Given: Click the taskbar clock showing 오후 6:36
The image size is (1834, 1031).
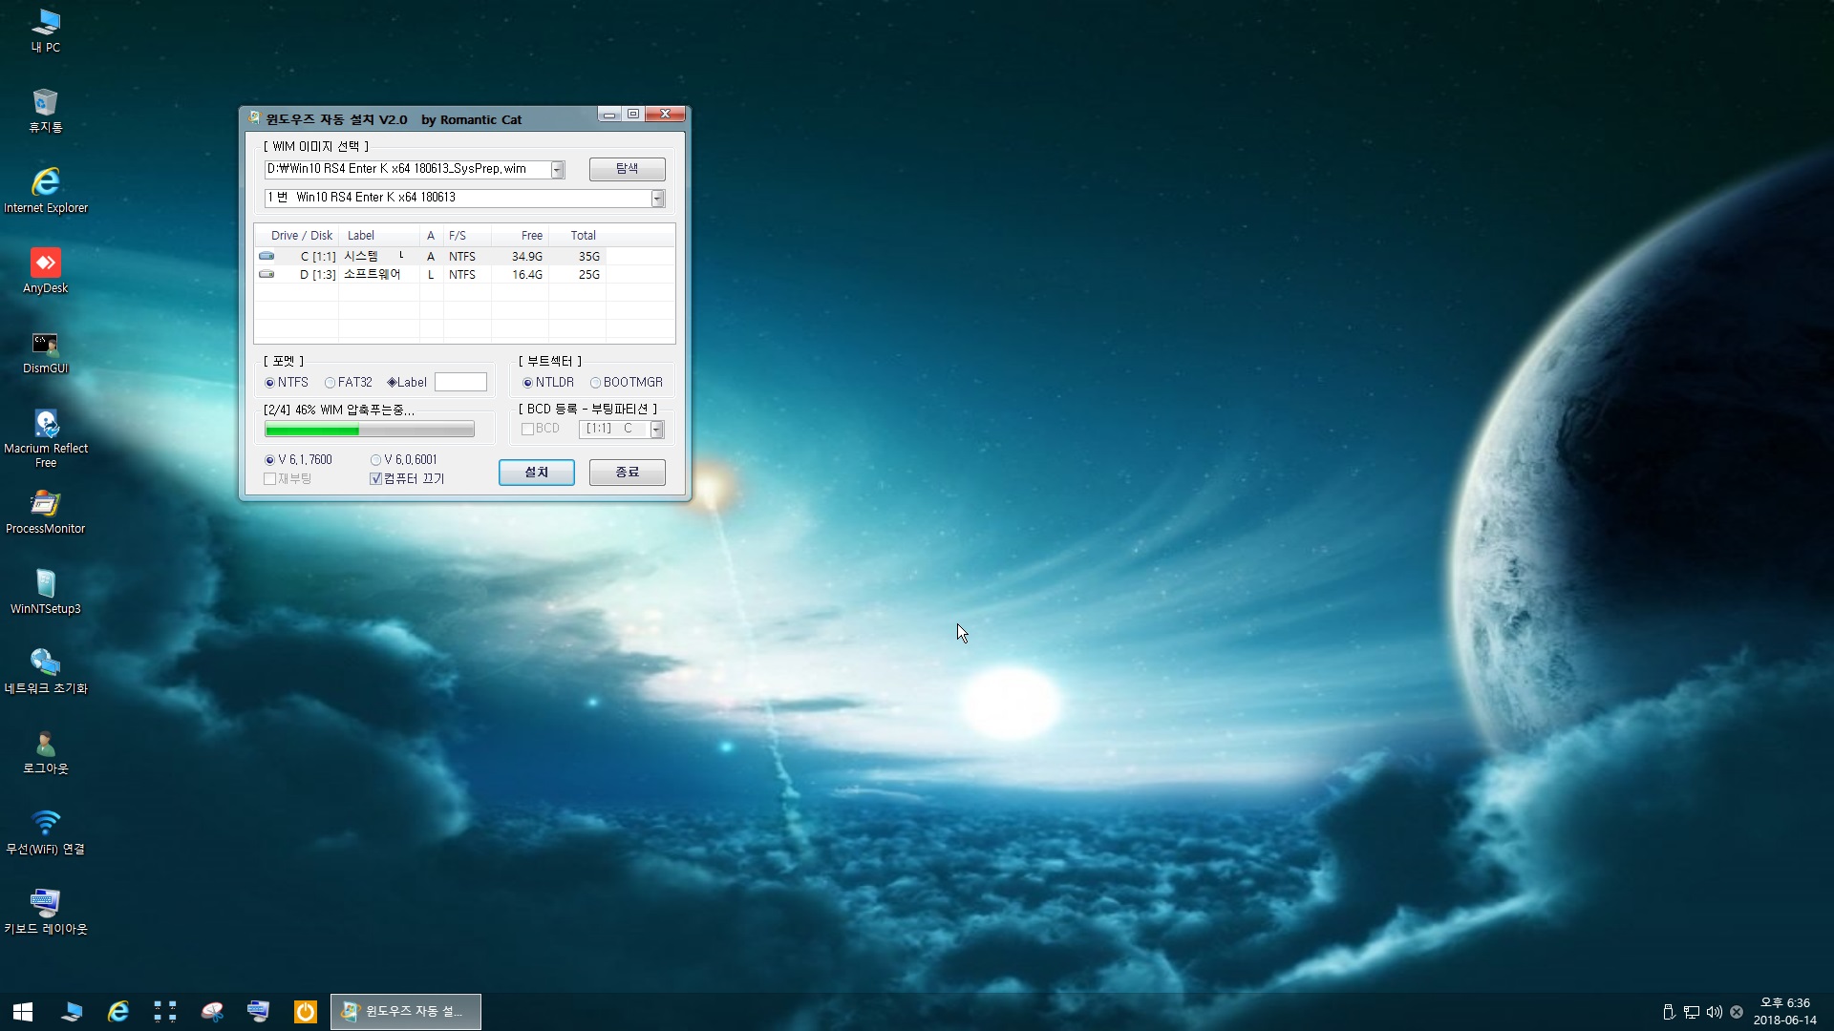Looking at the screenshot, I should tap(1784, 1011).
